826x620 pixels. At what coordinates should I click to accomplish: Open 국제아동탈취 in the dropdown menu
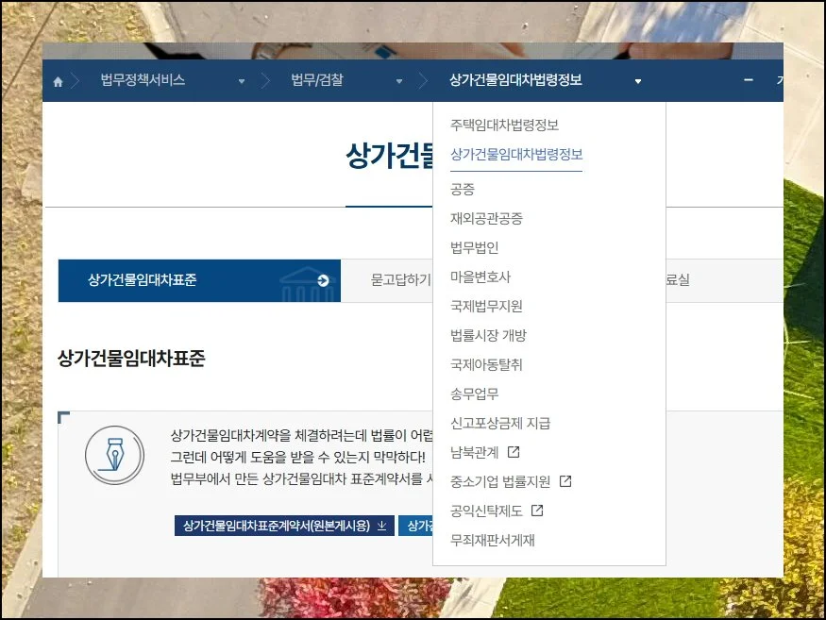point(486,364)
